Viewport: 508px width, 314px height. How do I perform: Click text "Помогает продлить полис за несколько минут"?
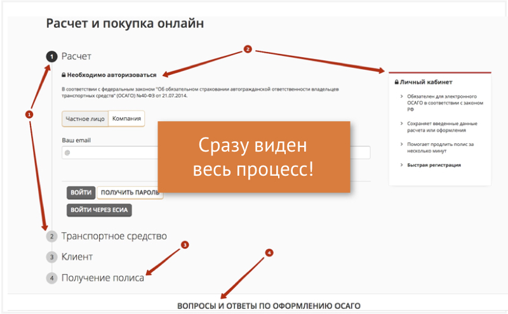click(x=441, y=148)
